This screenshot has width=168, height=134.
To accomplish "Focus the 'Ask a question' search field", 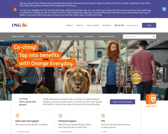I will (138, 37).
